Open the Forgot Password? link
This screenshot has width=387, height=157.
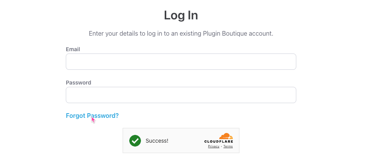pyautogui.click(x=92, y=116)
